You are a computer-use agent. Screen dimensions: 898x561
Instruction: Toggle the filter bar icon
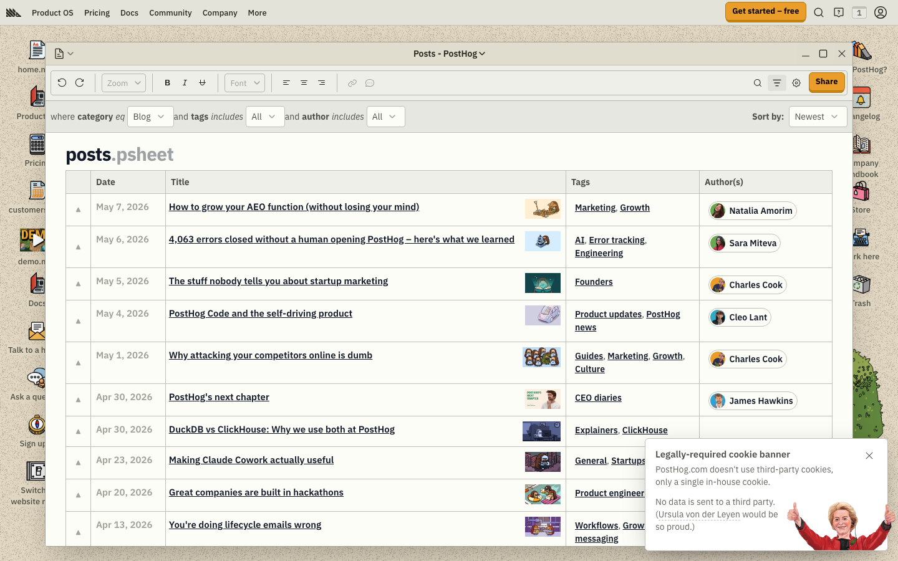click(x=777, y=83)
